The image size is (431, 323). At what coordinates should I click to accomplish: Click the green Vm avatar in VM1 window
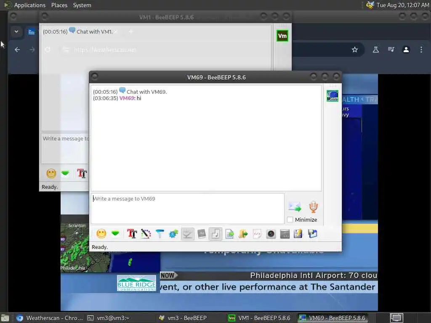tap(282, 36)
